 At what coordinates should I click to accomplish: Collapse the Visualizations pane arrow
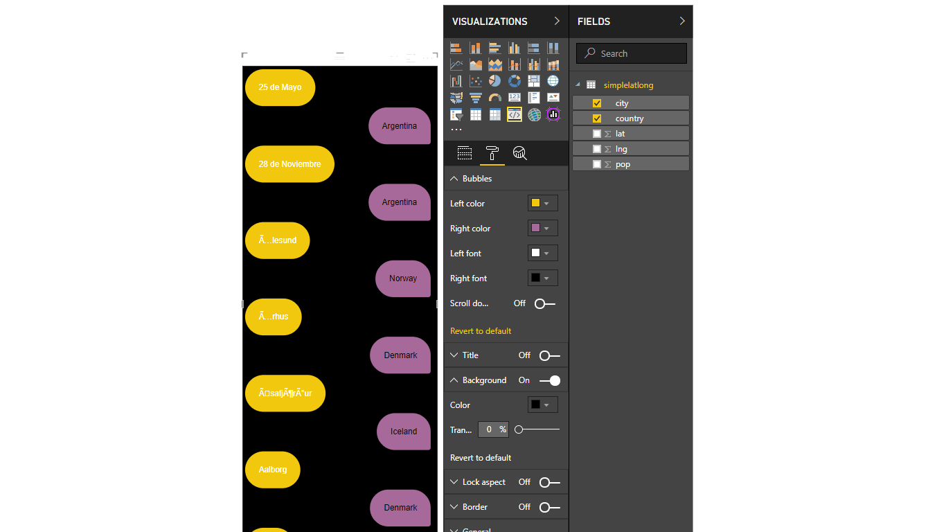tap(557, 21)
